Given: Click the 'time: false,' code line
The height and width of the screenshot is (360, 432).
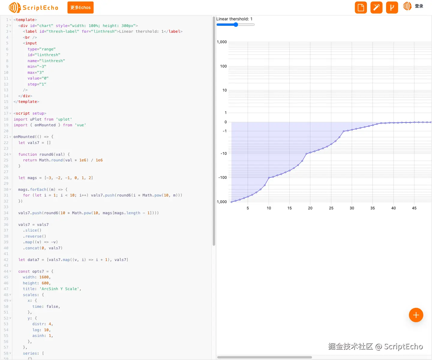Looking at the screenshot, I should pyautogui.click(x=46, y=307).
